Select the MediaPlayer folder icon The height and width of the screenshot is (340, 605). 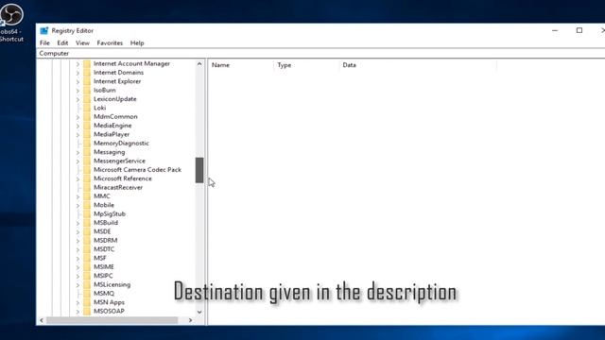tap(87, 134)
